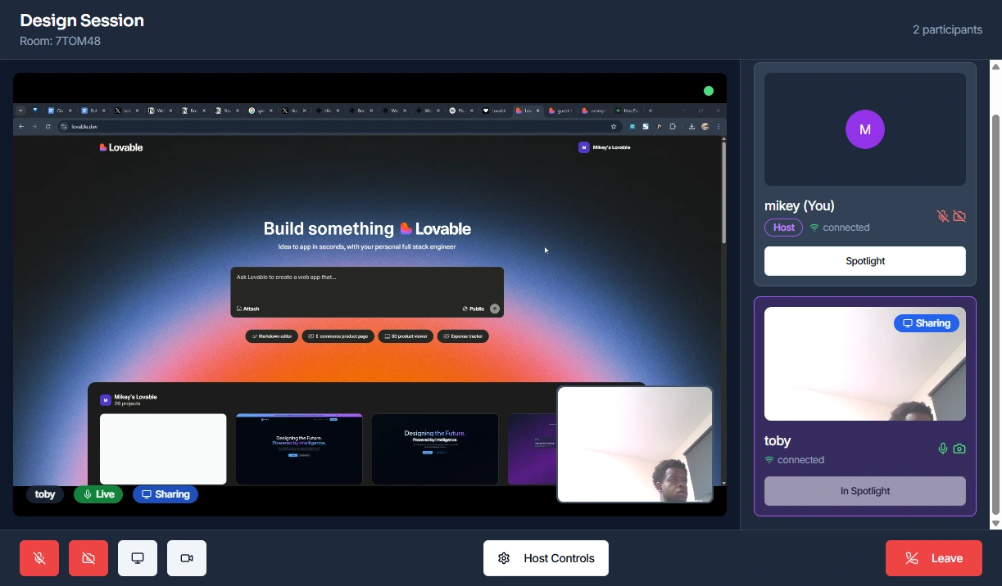
Task: Click the Host badge under mikey
Action: pos(783,228)
